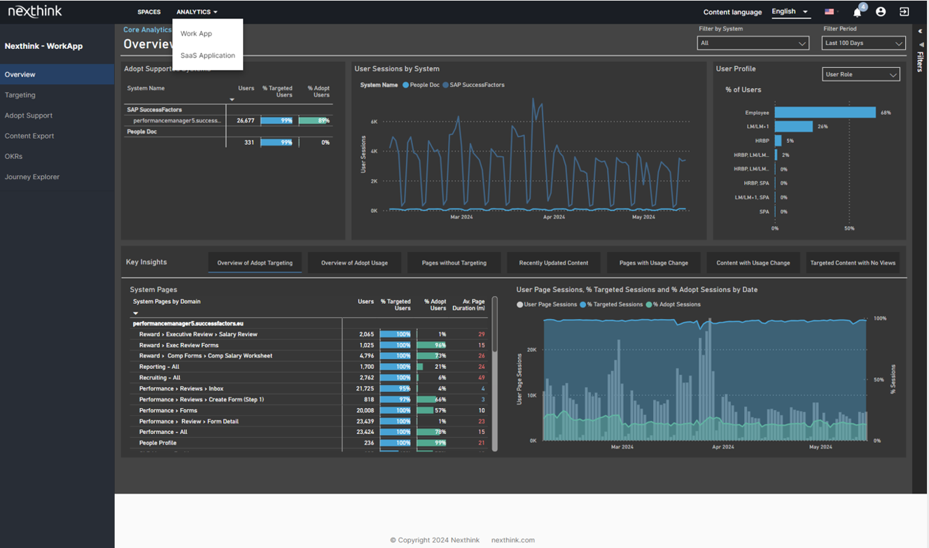Open the Filter by System dropdown
The height and width of the screenshot is (548, 929).
click(x=753, y=43)
